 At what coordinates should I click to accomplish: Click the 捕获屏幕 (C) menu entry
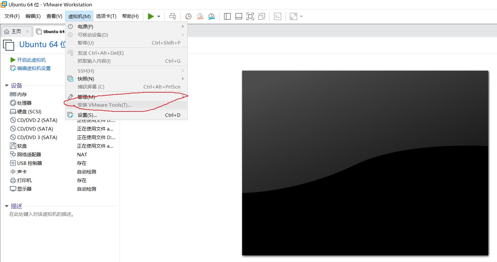(126, 87)
